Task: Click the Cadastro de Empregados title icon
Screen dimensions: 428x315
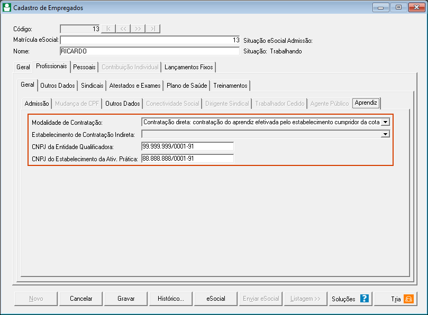Action: coord(6,7)
